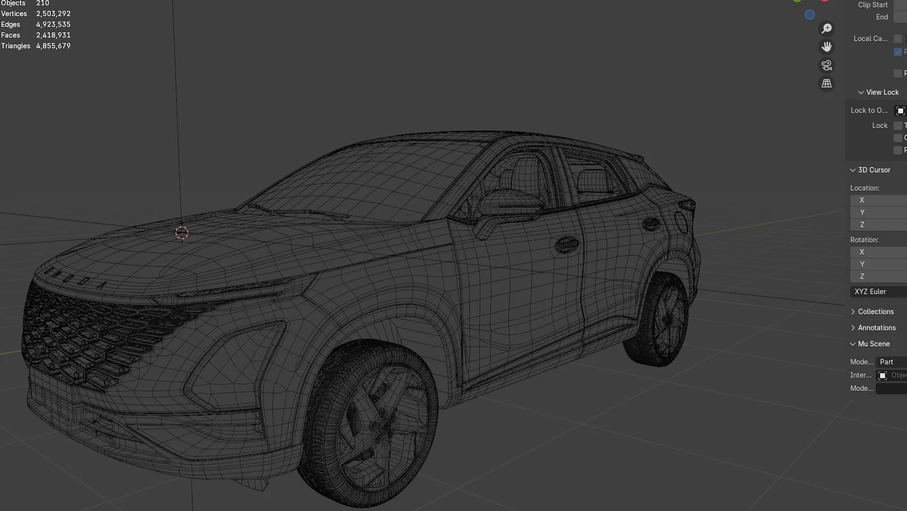
Task: Click the Triangles count 4,855,679
Action: [53, 46]
